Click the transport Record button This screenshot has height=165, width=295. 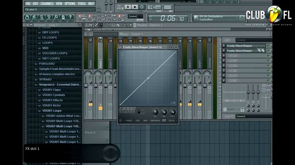point(142,7)
